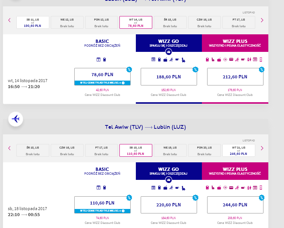Click the 30-day calendar icon under outbound WIZZ GO
284x228 pixels.
point(153,59)
